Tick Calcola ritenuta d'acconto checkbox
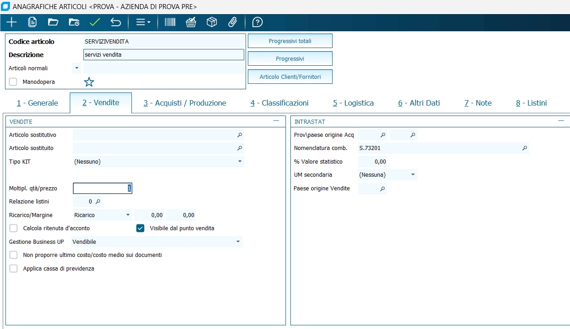This screenshot has height=329, width=570. click(x=14, y=228)
